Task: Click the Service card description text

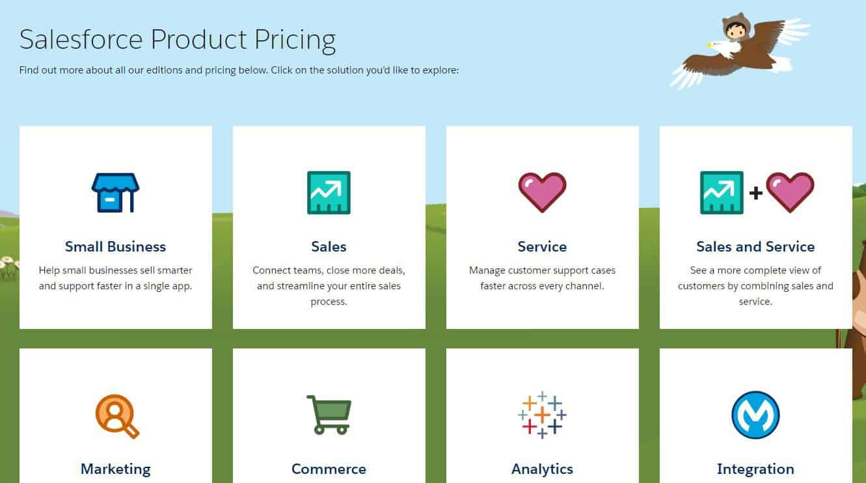Action: [x=542, y=278]
